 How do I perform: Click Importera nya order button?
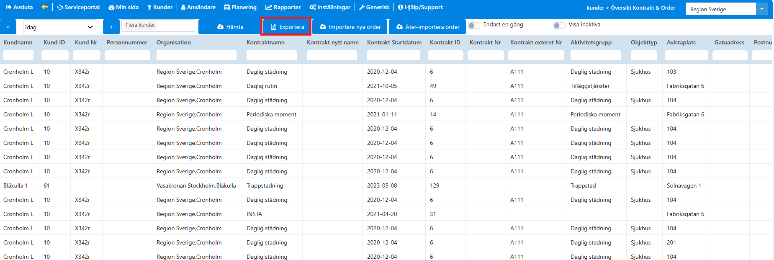click(350, 27)
